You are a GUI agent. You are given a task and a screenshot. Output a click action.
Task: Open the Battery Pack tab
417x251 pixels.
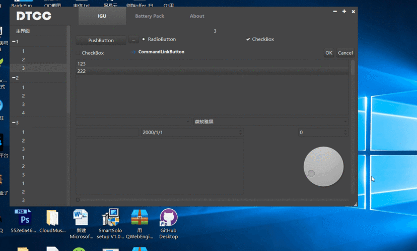[150, 16]
